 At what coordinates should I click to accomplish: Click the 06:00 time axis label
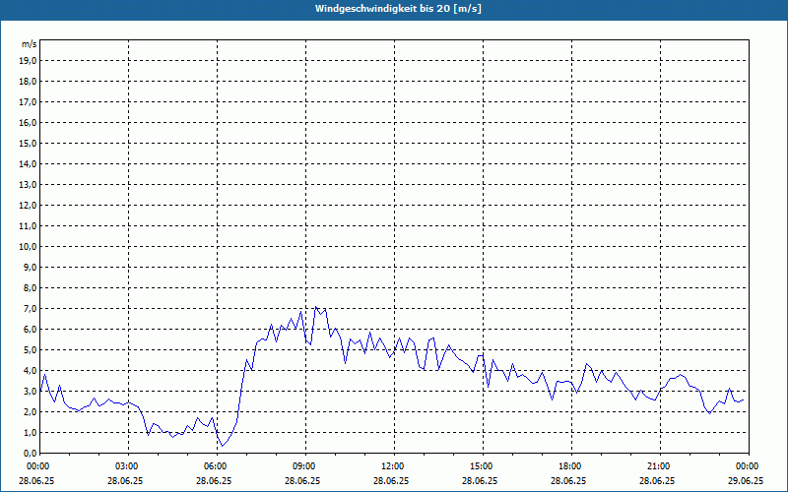pyautogui.click(x=214, y=466)
